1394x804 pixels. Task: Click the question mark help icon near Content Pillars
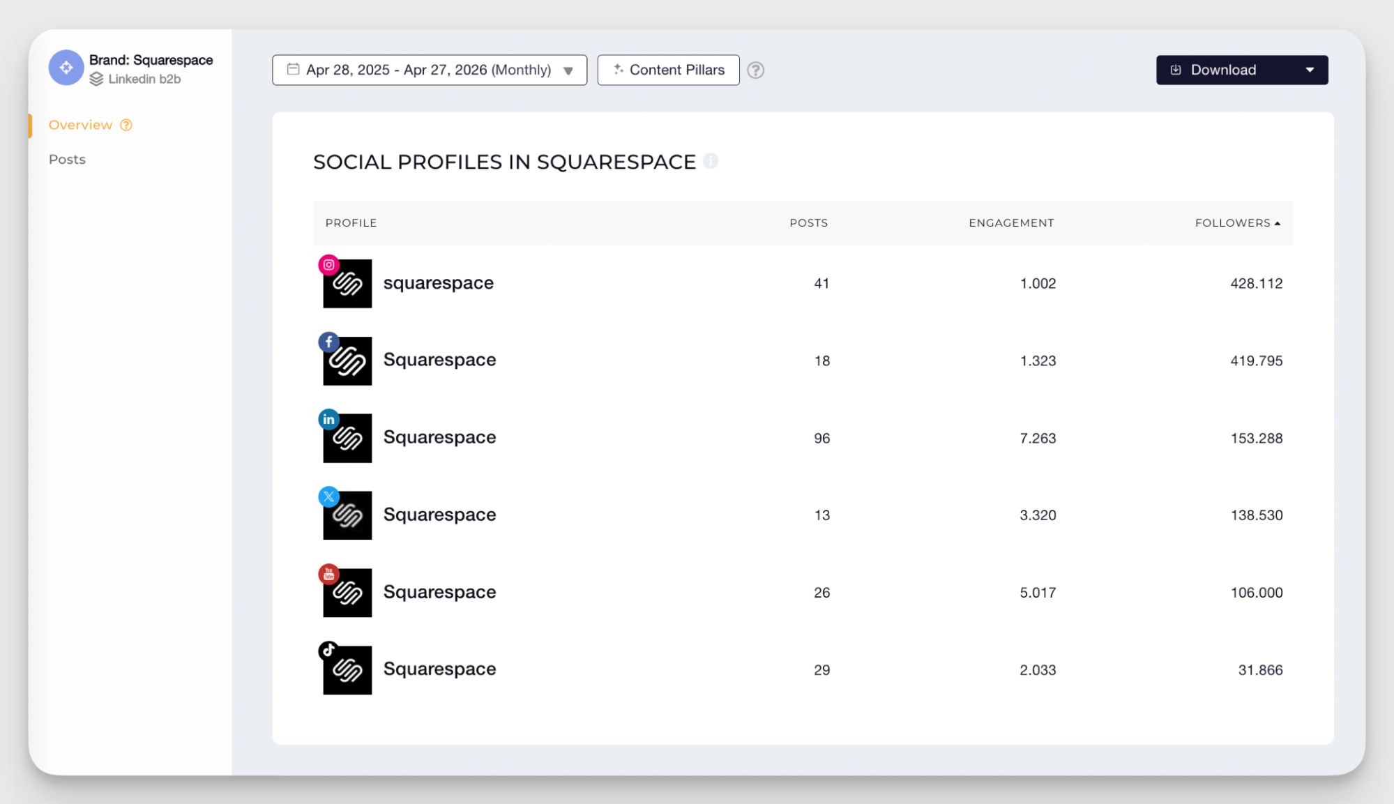coord(756,70)
